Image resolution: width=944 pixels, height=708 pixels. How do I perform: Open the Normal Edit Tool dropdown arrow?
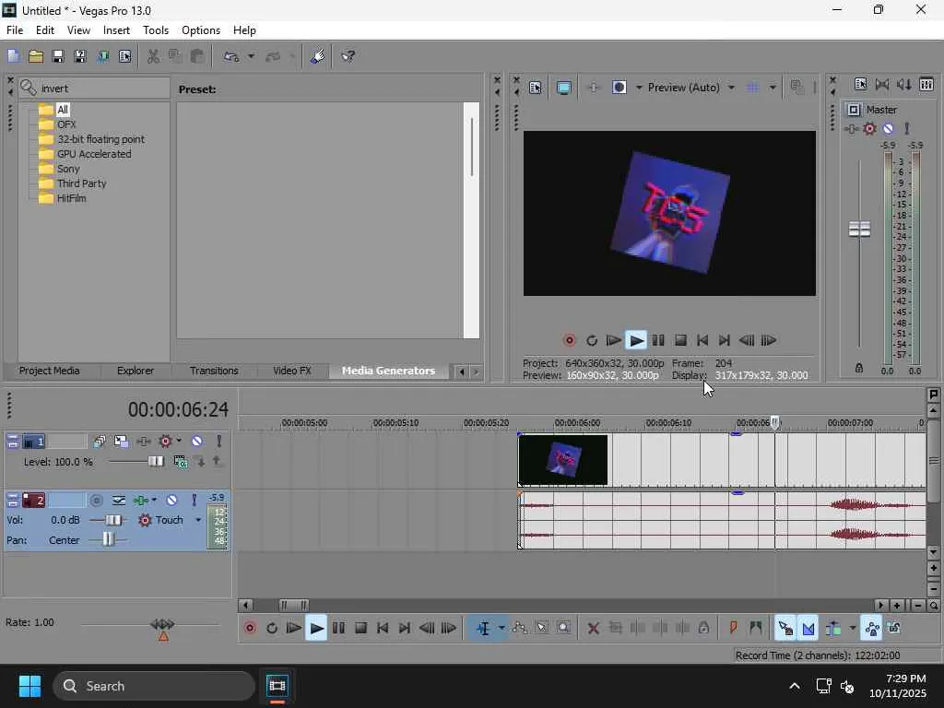[x=501, y=629]
